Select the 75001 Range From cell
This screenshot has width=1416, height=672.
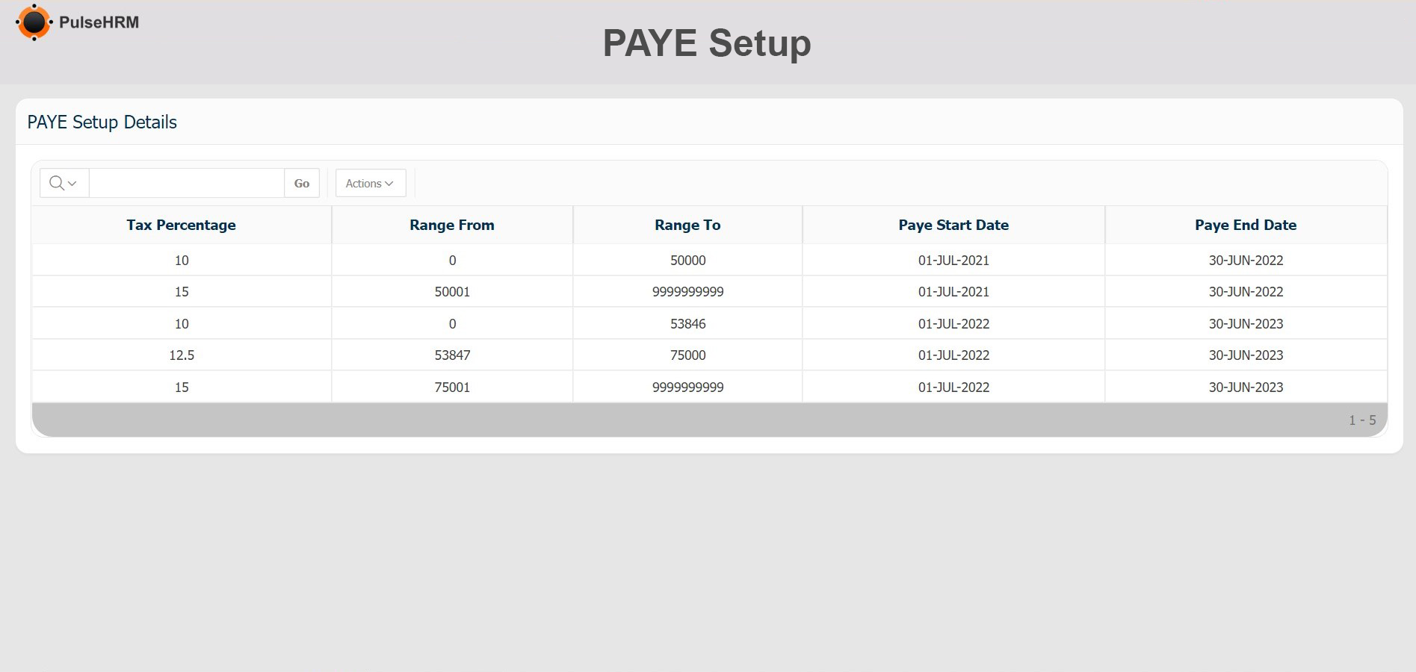coord(452,388)
